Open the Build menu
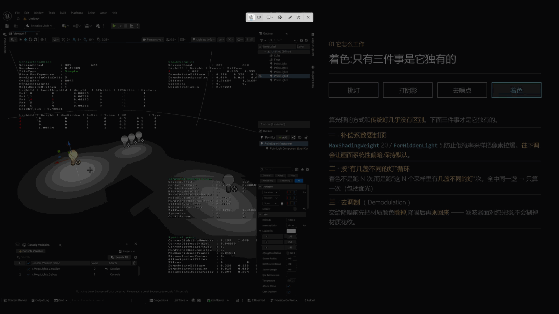559x314 pixels. 63,13
